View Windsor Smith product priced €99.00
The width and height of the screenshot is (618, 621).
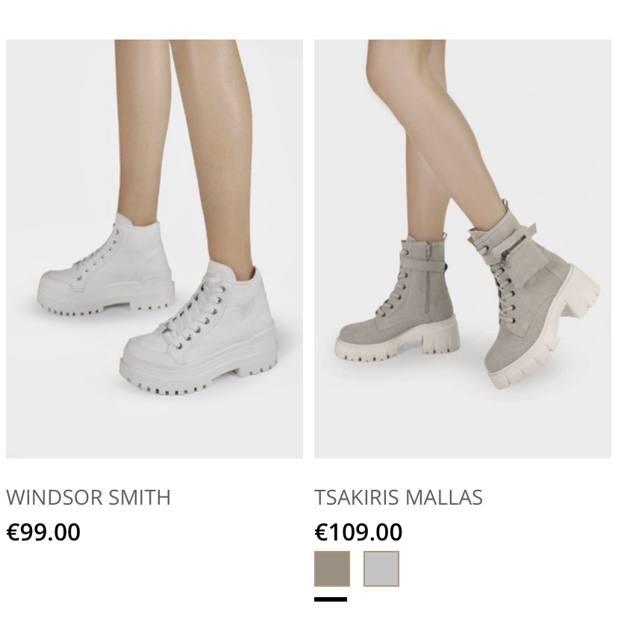(154, 249)
